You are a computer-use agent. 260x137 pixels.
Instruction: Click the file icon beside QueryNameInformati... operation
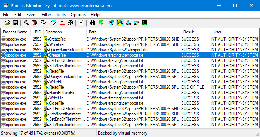coord(46,50)
